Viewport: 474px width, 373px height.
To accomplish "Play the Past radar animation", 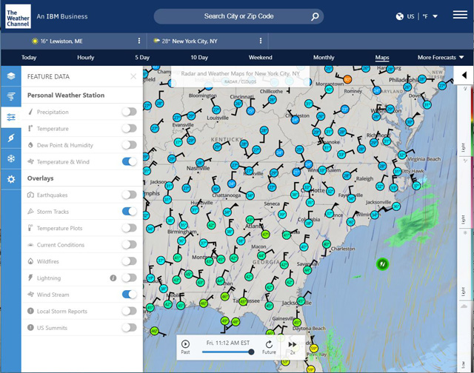I will click(185, 346).
